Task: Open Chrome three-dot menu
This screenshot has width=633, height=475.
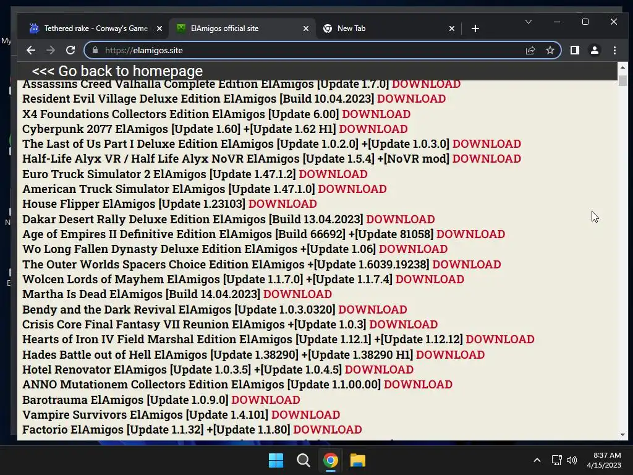Action: pyautogui.click(x=614, y=50)
